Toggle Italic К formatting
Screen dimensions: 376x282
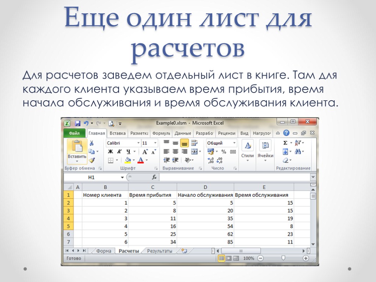[x=119, y=152]
